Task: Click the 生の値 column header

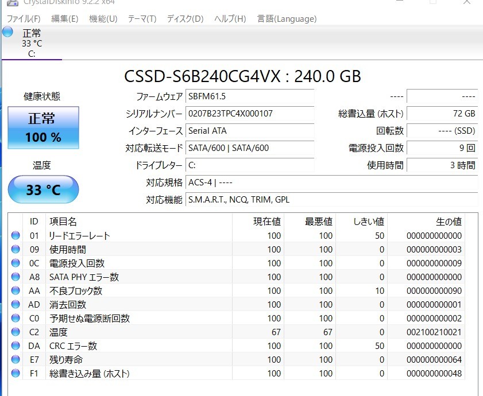Action: pyautogui.click(x=426, y=222)
